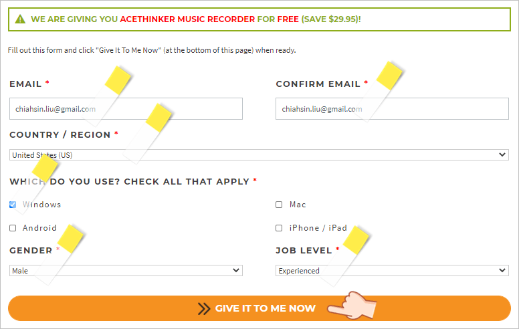Open the Country / Region dropdown
Screen dimensions: 519x329
click(x=259, y=155)
